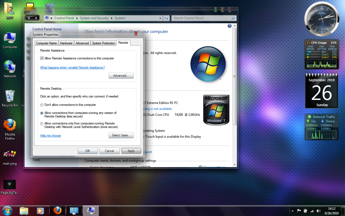Click the power plug tray icon
The image size is (345, 216).
tap(305, 211)
